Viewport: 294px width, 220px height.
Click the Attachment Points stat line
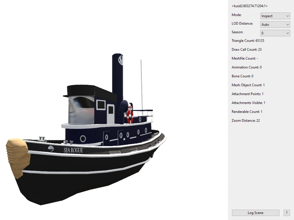[x=247, y=94]
